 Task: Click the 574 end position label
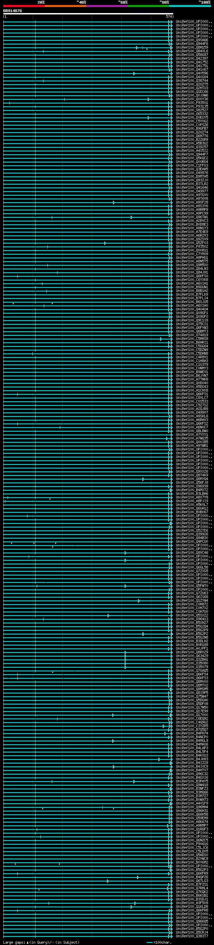coord(169,16)
